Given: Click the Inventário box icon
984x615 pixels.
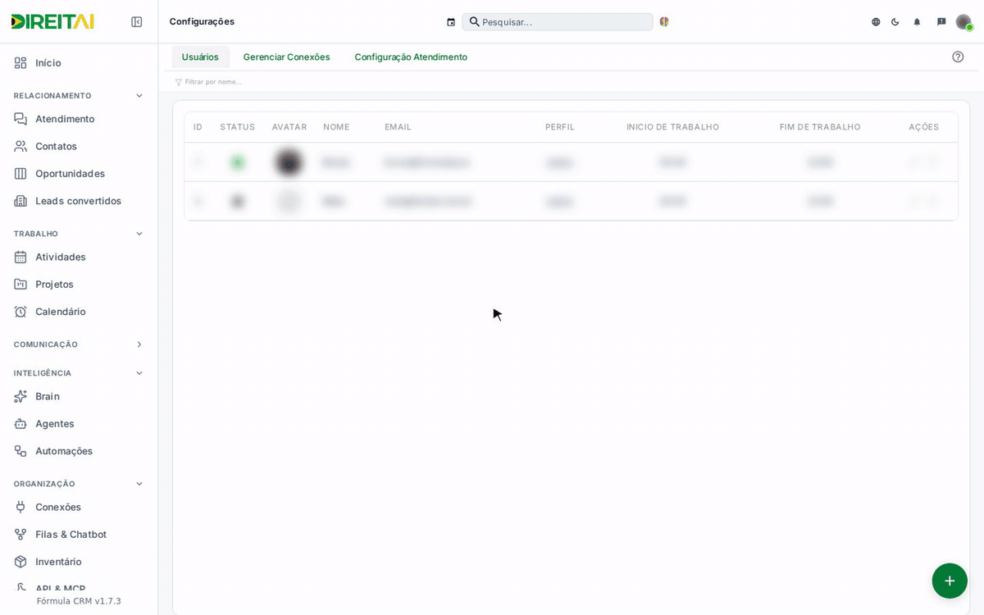Looking at the screenshot, I should pyautogui.click(x=20, y=562).
